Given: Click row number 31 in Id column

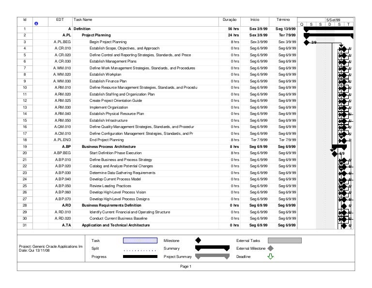Looking at the screenshot, I should pyautogui.click(x=24, y=225).
